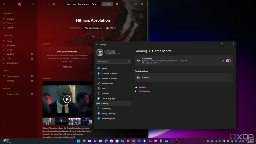Open the GOG.com store link
This screenshot has height=144, width=256.
111,28
